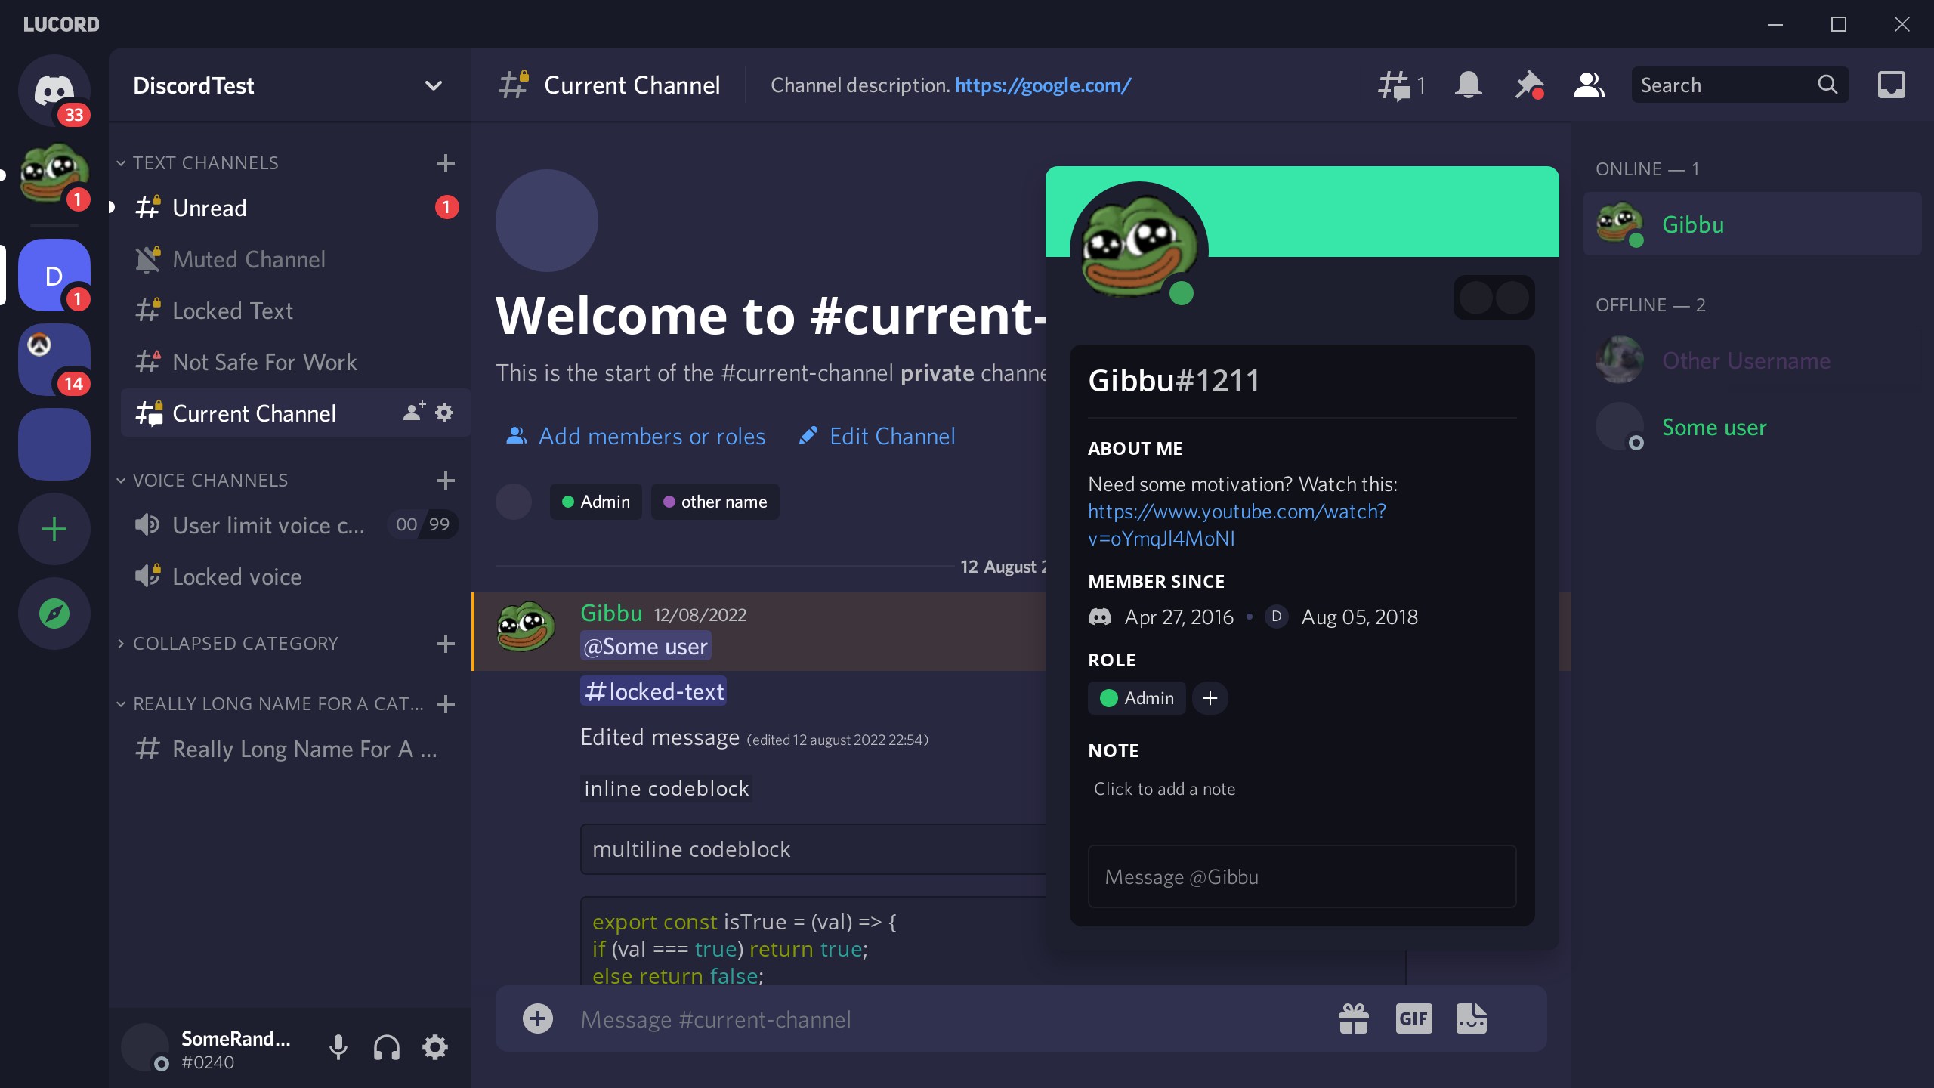
Task: Open the threads icon in channel header
Action: pyautogui.click(x=1395, y=85)
